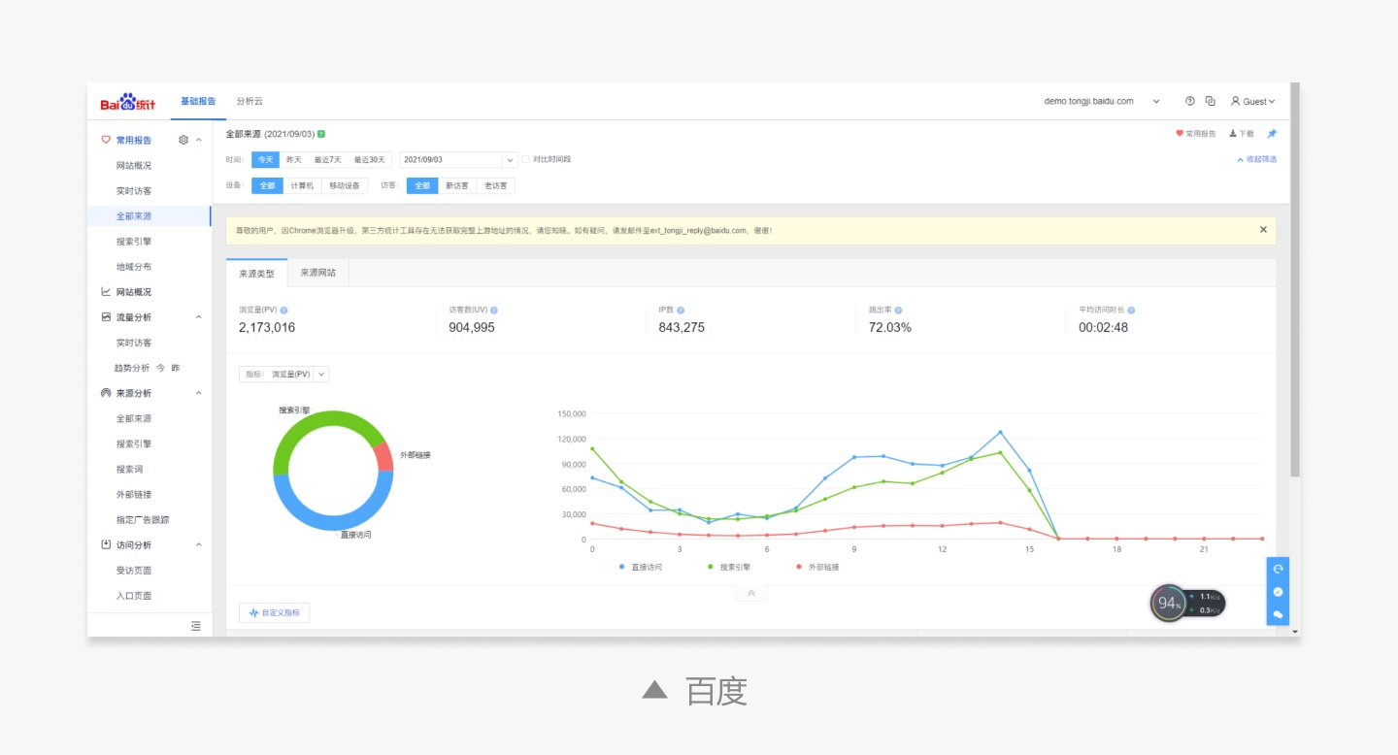The image size is (1398, 755).
Task: Select 最近30天 time range
Action: [369, 159]
